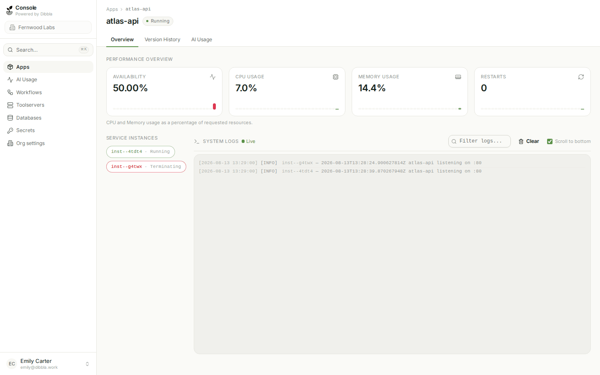This screenshot has height=375, width=600.
Task: Switch to the Overview tab
Action: point(122,40)
